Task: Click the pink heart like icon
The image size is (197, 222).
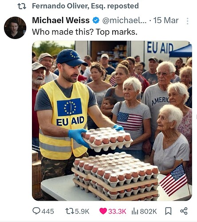Action: click(103, 211)
